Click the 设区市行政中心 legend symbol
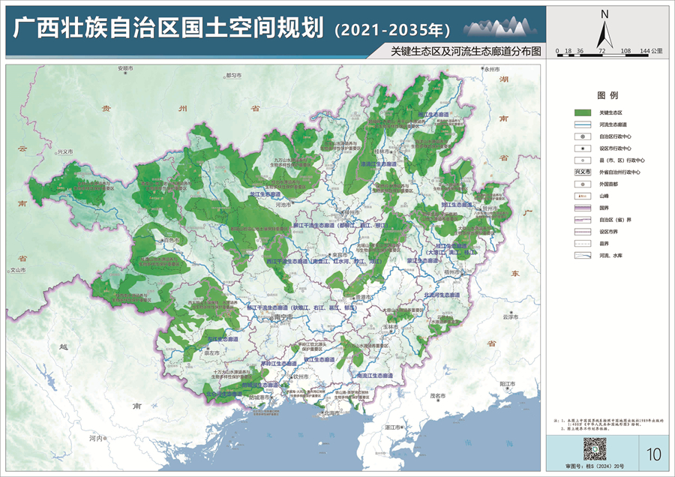This screenshot has width=675, height=477. click(582, 148)
